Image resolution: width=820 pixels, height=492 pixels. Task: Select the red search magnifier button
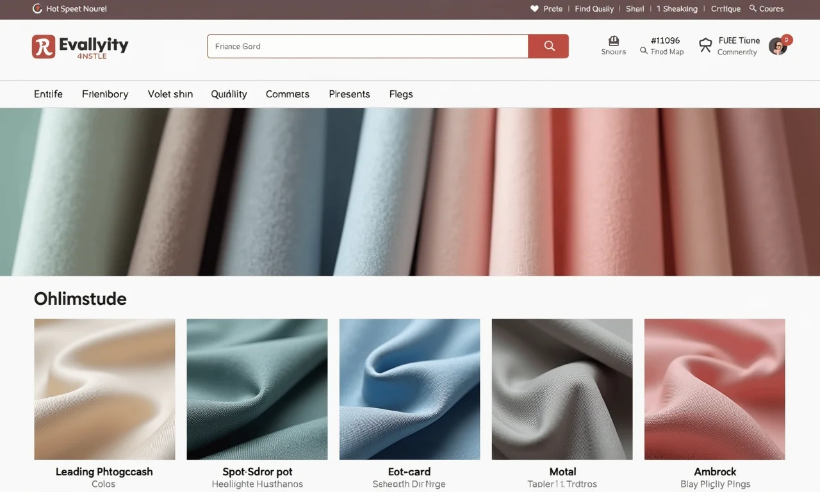pos(548,46)
